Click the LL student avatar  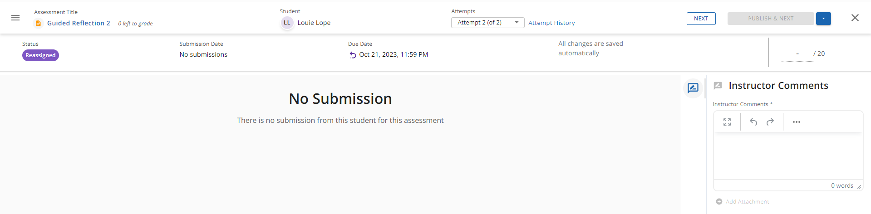287,23
